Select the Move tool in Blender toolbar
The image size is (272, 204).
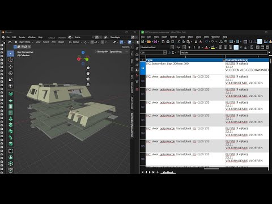pyautogui.click(x=11, y=67)
